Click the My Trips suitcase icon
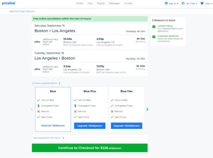 tap(183, 3)
